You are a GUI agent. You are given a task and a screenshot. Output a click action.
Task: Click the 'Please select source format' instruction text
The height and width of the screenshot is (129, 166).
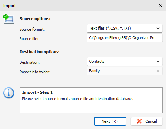tap(78, 99)
